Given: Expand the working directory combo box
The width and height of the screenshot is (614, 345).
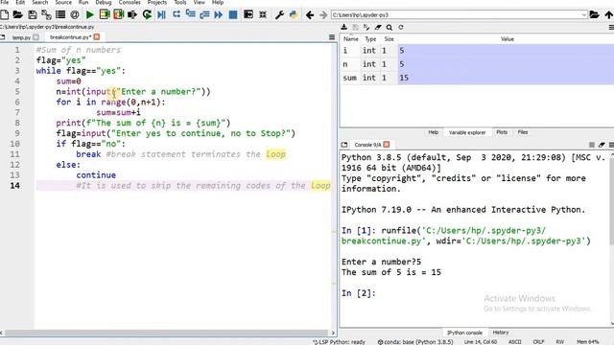Looking at the screenshot, I should click(583, 15).
